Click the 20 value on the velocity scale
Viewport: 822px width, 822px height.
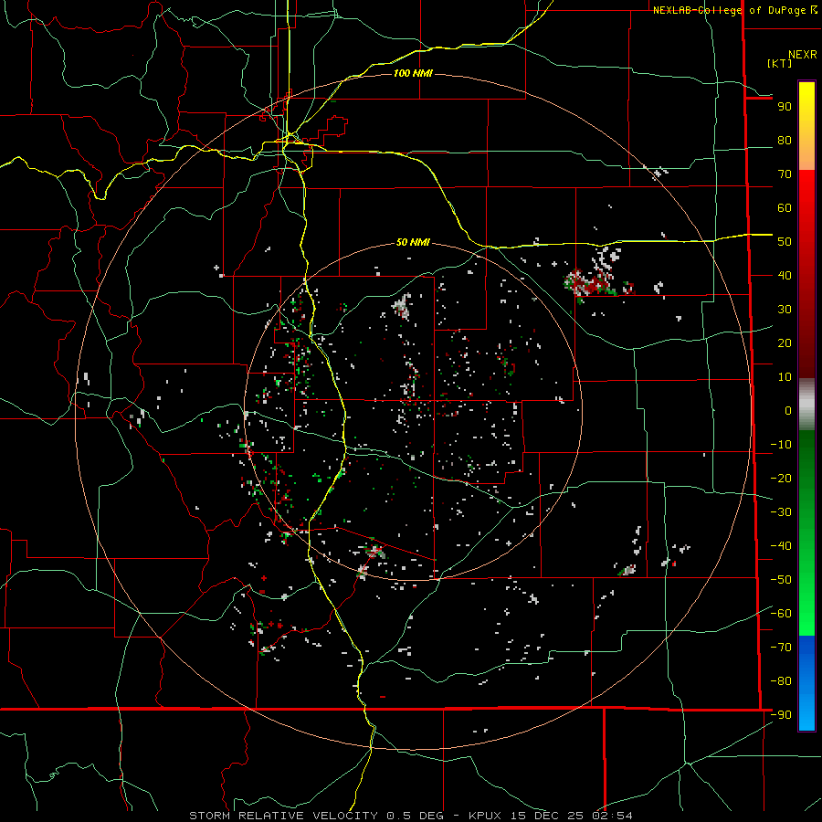click(785, 343)
